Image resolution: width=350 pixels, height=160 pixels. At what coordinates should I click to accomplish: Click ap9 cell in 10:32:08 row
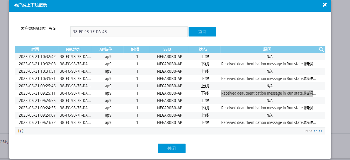(x=108, y=64)
